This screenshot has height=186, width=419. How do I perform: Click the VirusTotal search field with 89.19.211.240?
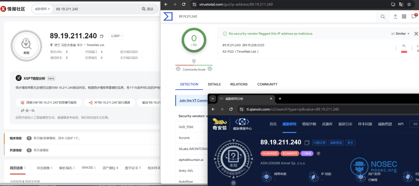[277, 17]
